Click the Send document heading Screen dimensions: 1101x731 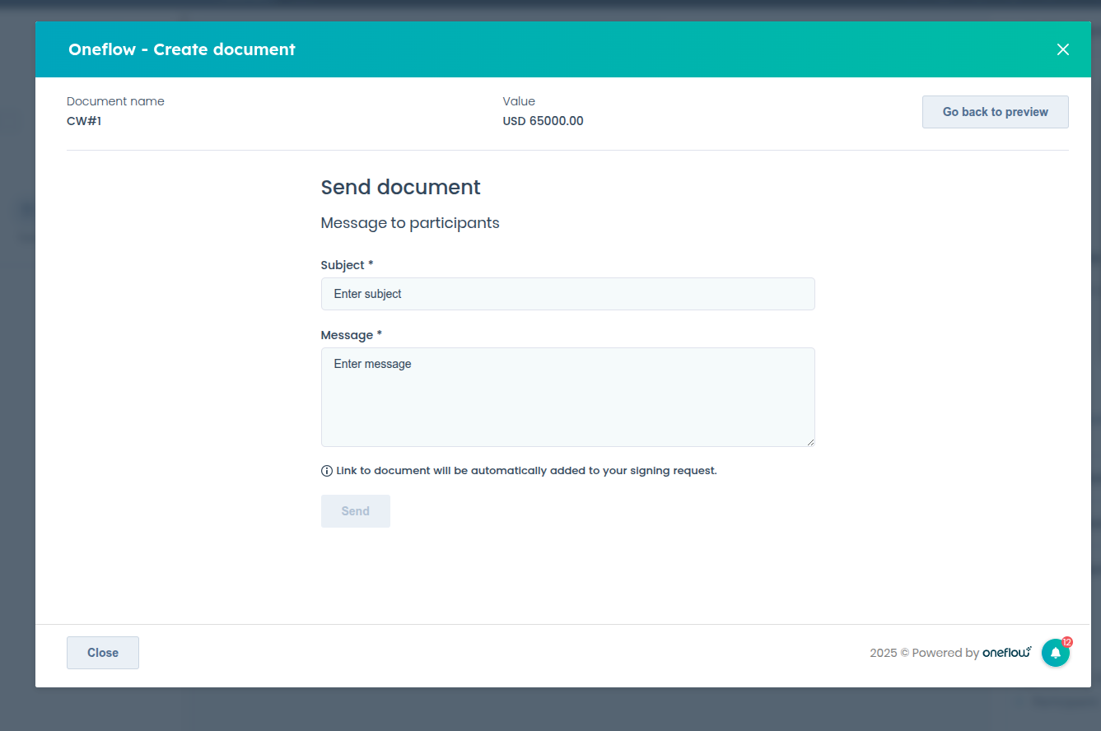[x=400, y=187]
